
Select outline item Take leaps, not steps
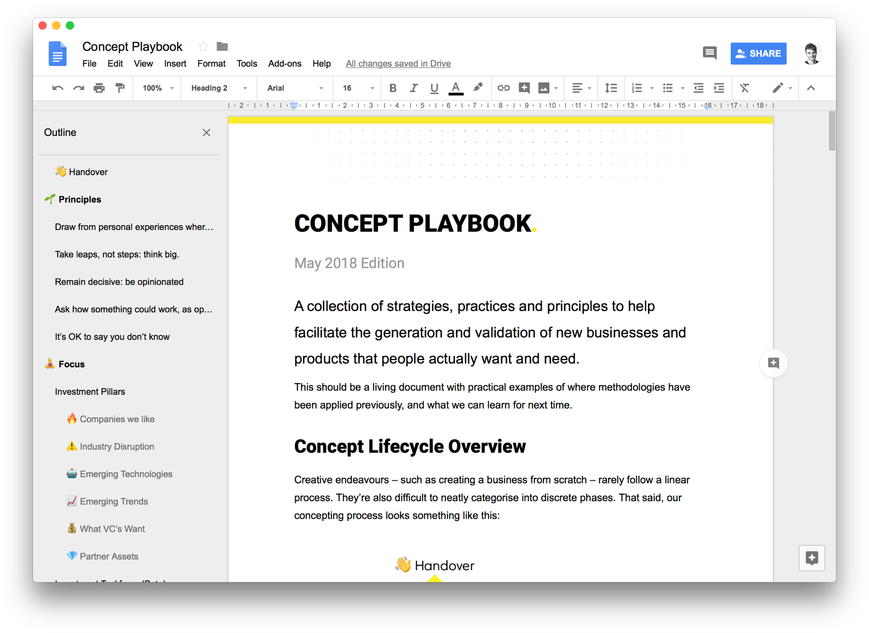pos(117,254)
